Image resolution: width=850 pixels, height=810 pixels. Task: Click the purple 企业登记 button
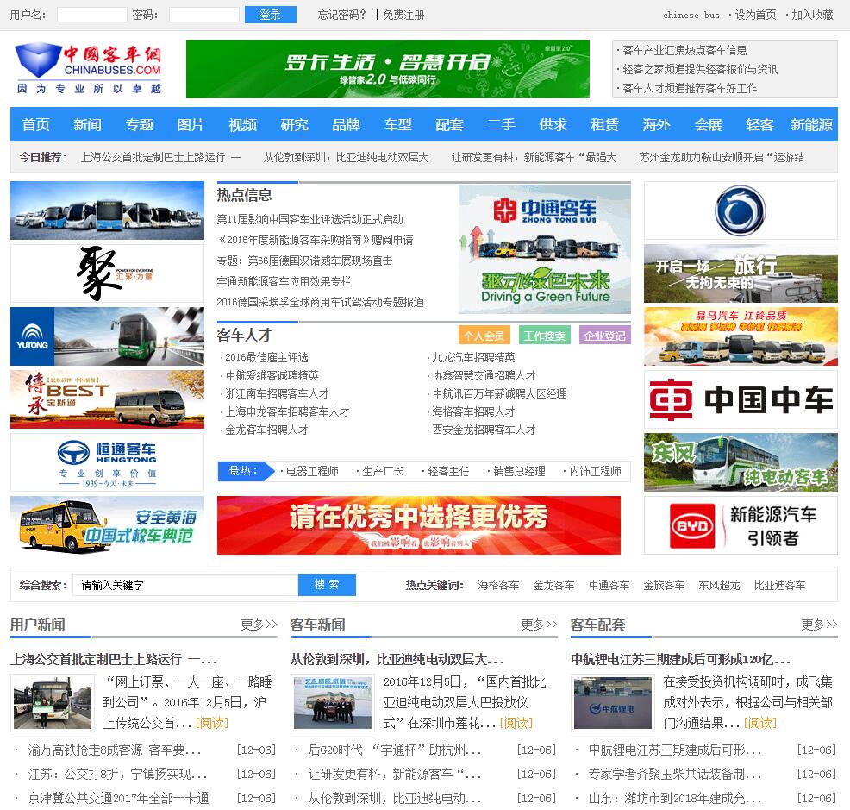(604, 336)
